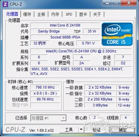Minimize the CPU-Z window
The image size is (139, 137).
[107, 3]
